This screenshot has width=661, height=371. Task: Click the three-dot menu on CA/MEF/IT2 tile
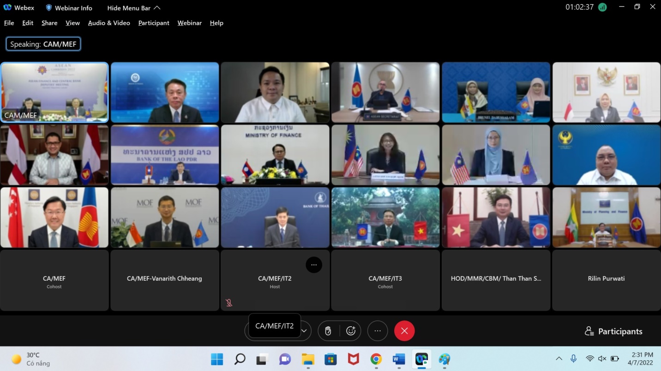(314, 265)
